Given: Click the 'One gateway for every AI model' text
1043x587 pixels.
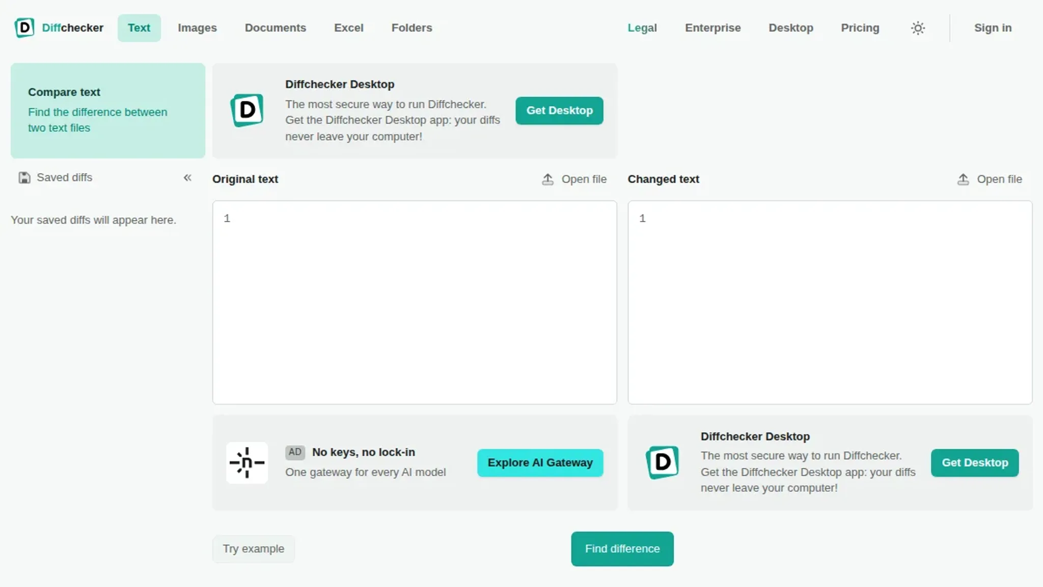Looking at the screenshot, I should coord(365,472).
